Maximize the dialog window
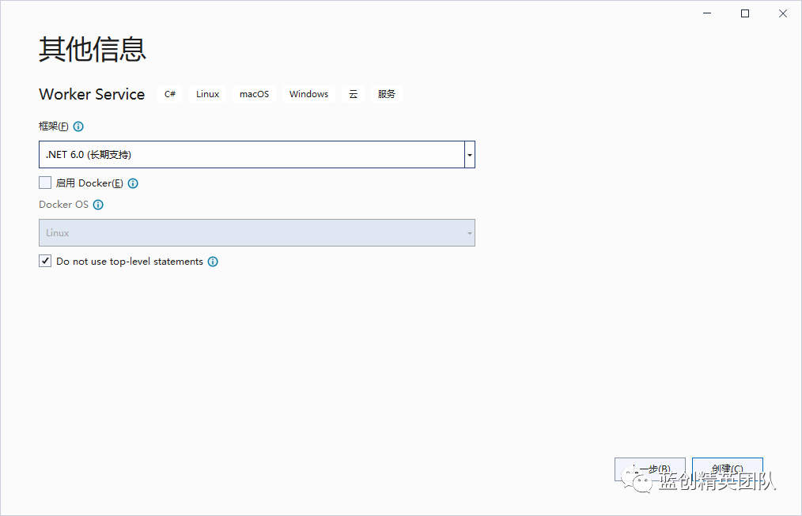 [x=745, y=13]
